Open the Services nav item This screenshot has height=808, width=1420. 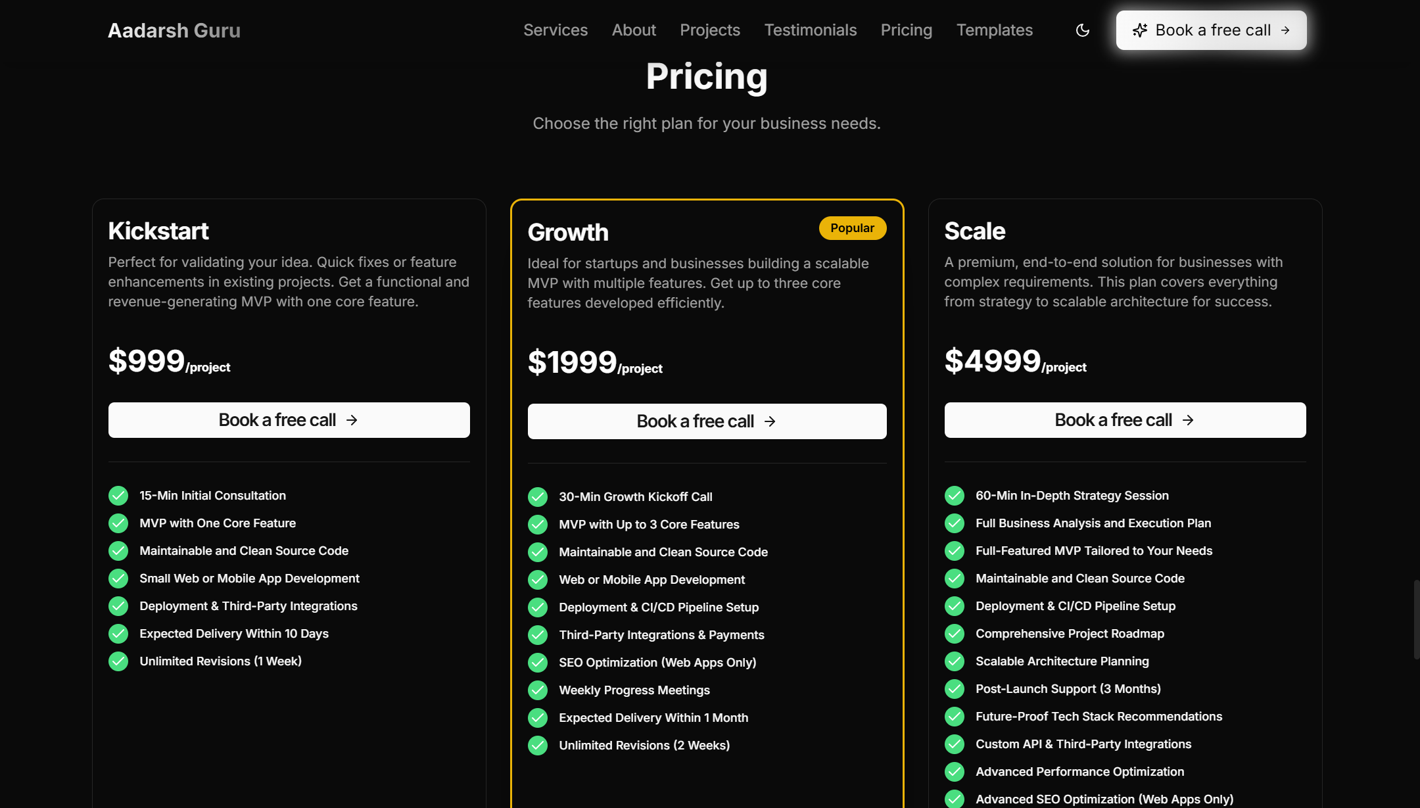point(556,30)
